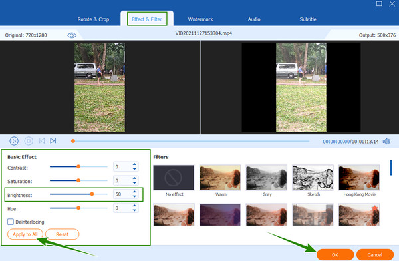Screen dimensions: 399x261
Task: Click the Apply to All button
Action: [25, 234]
